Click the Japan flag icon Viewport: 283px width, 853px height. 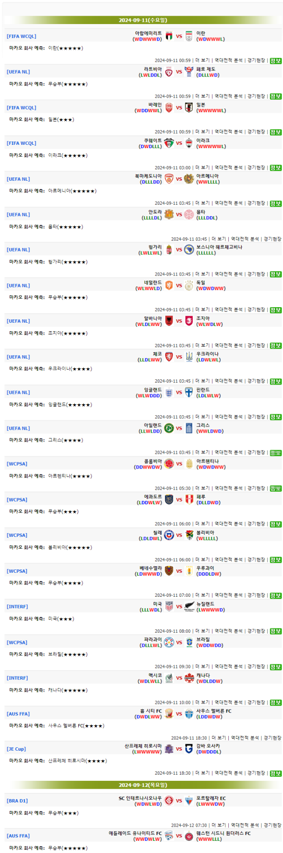click(189, 108)
